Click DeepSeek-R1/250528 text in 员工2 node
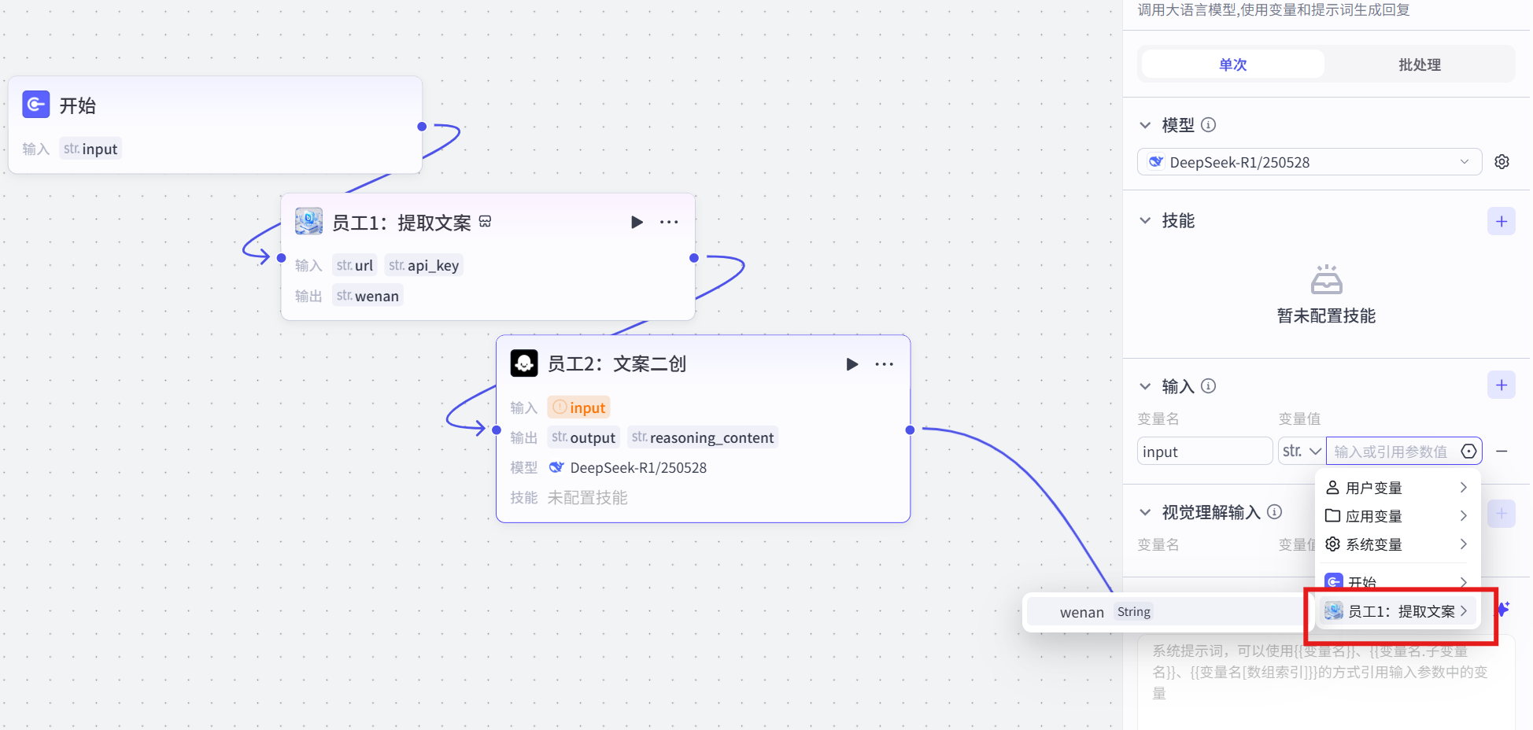This screenshot has height=730, width=1533. pyautogui.click(x=638, y=467)
